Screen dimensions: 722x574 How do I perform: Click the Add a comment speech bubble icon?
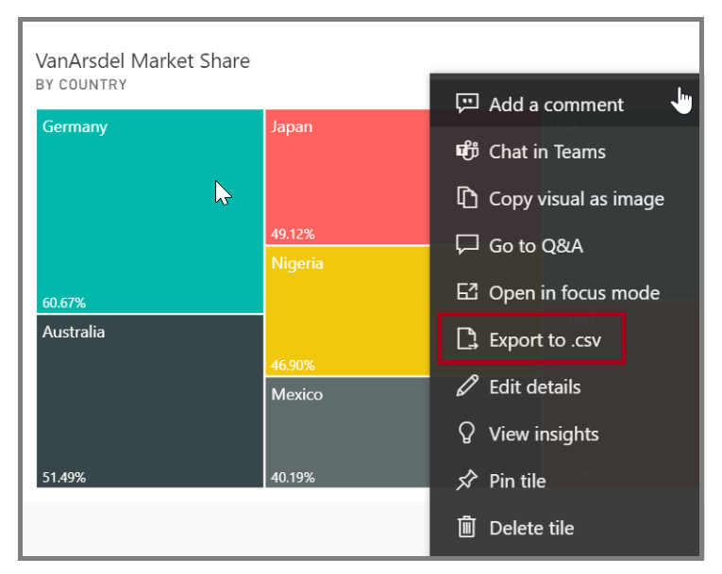[x=467, y=104]
